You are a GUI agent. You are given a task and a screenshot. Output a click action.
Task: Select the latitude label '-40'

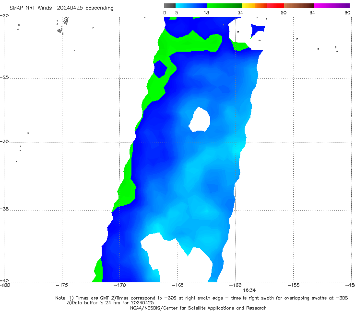pos(4,280)
